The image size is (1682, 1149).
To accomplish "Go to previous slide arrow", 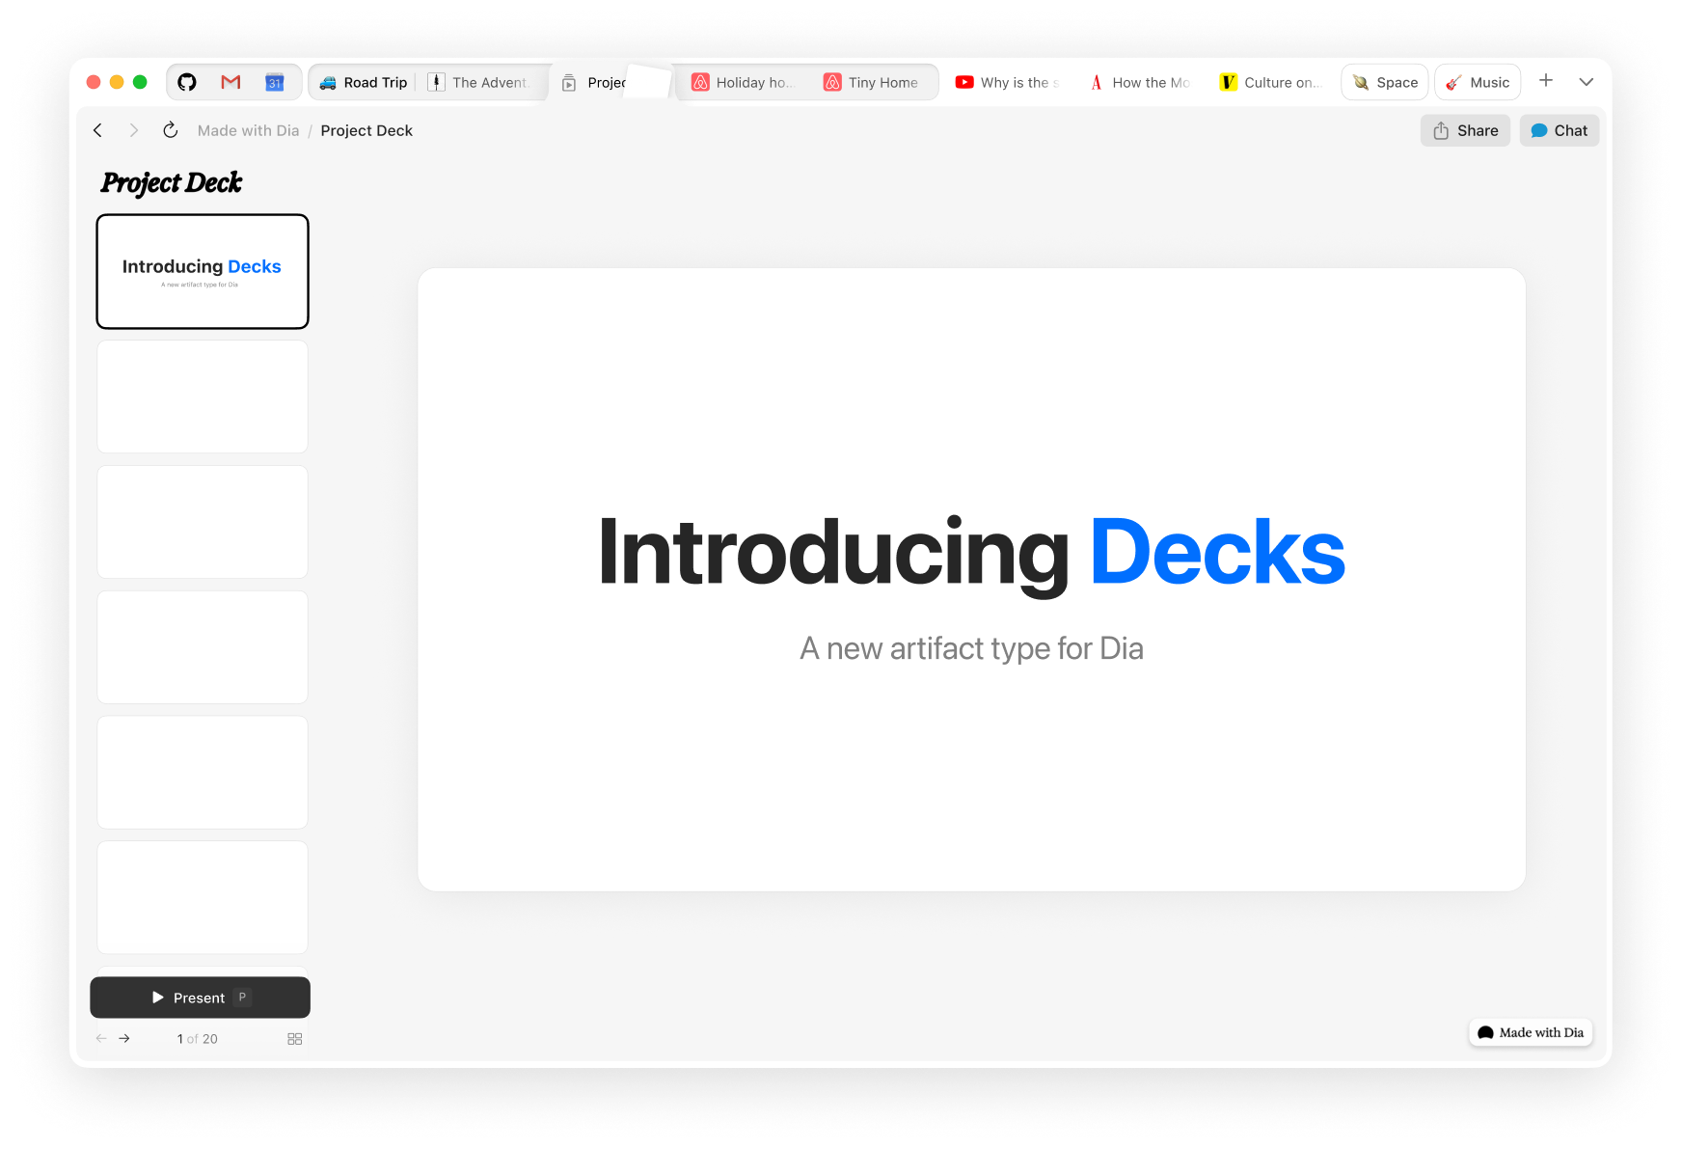I will (101, 1039).
